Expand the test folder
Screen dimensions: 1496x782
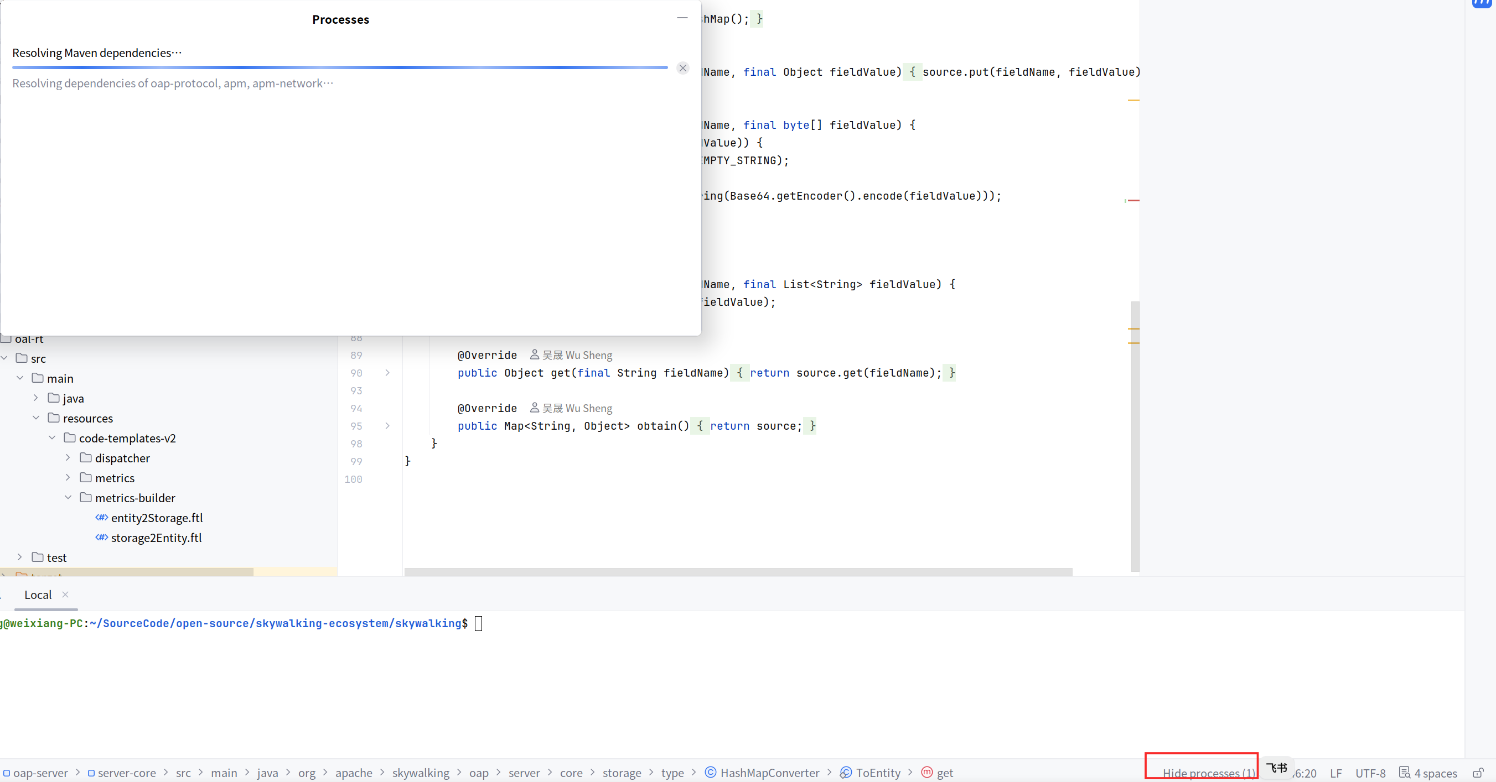point(20,557)
